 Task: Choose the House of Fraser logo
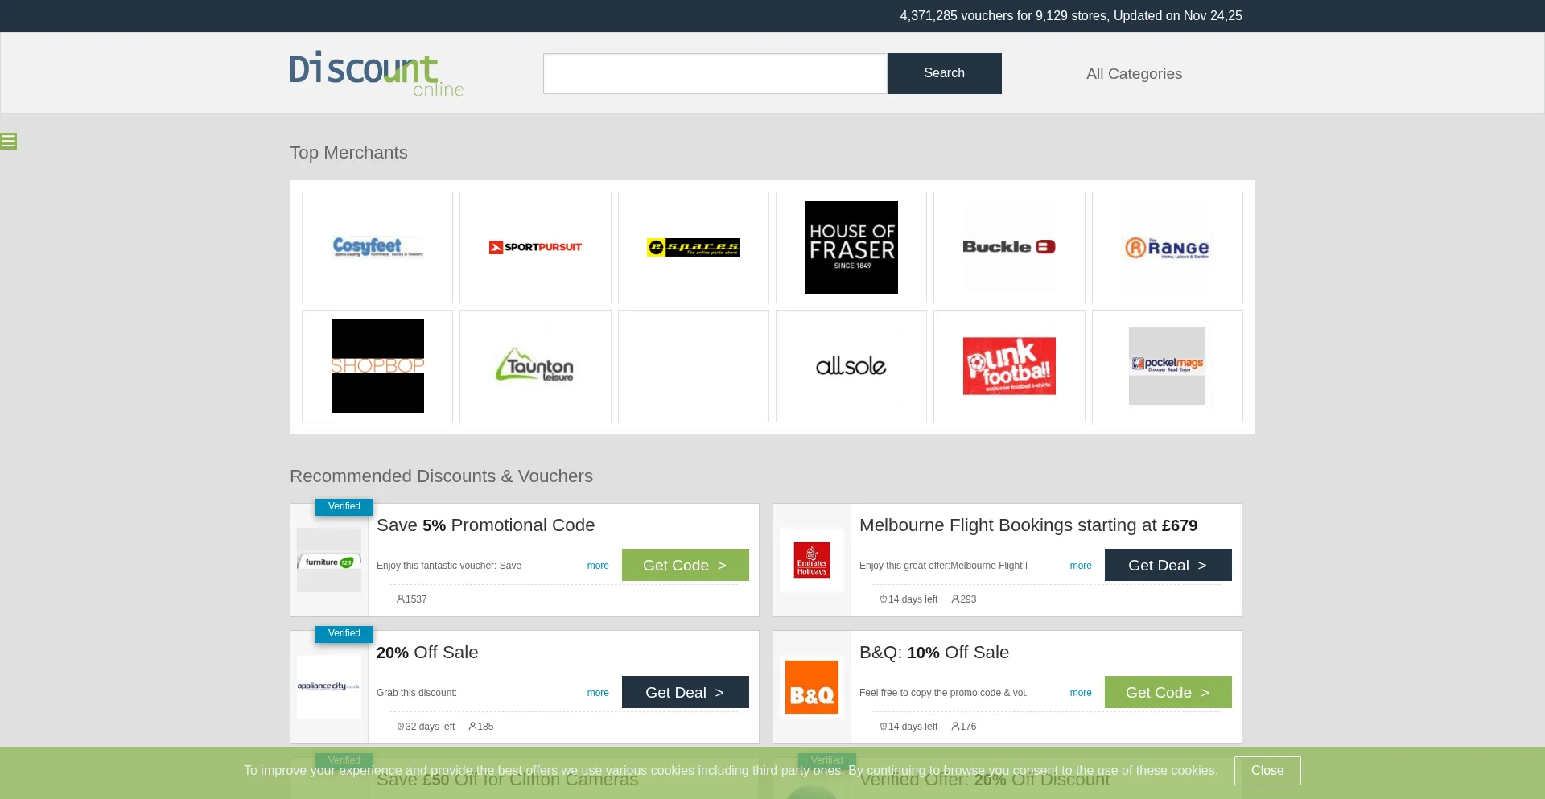[851, 247]
